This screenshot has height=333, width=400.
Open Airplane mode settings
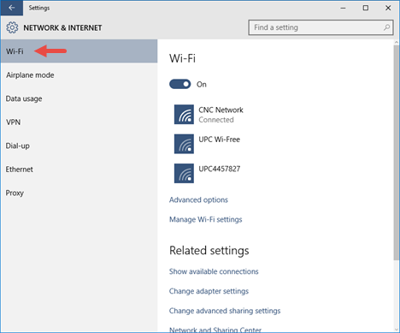79,75
